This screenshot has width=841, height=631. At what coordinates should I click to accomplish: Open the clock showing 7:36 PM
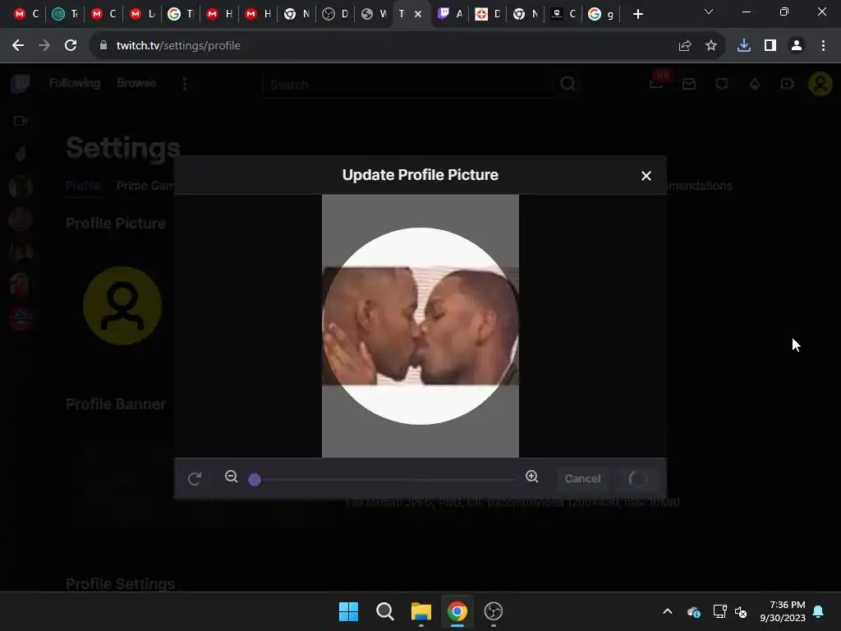[x=783, y=611]
